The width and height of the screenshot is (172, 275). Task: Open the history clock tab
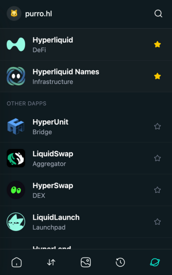120,262
